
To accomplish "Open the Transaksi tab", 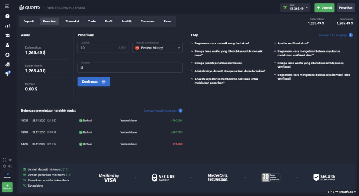I will tap(72, 21).
